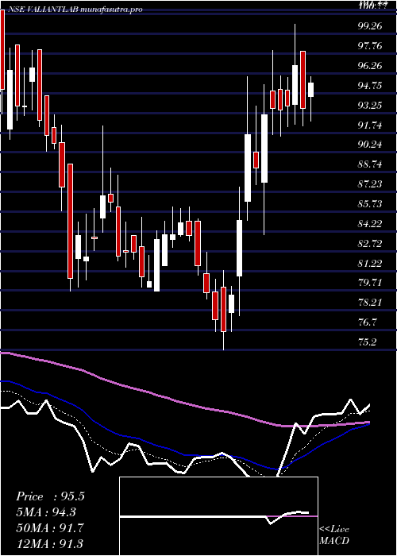Click the 90.24 price axis label

tap(370, 145)
